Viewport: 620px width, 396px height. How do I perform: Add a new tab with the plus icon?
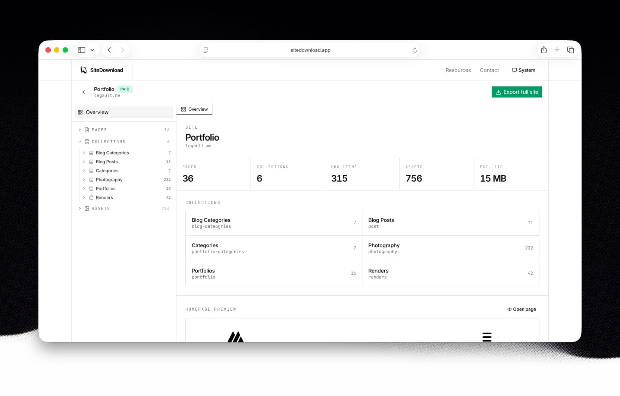click(557, 50)
